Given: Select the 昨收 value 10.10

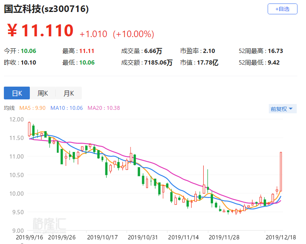Looking at the screenshot, I should coord(29,63).
